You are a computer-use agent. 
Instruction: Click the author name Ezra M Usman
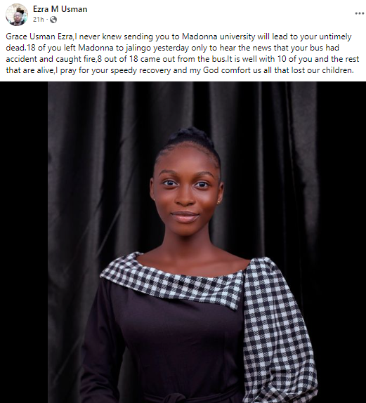(x=60, y=9)
